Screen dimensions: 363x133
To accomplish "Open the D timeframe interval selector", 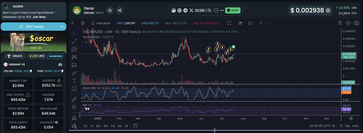I will click(x=73, y=23).
